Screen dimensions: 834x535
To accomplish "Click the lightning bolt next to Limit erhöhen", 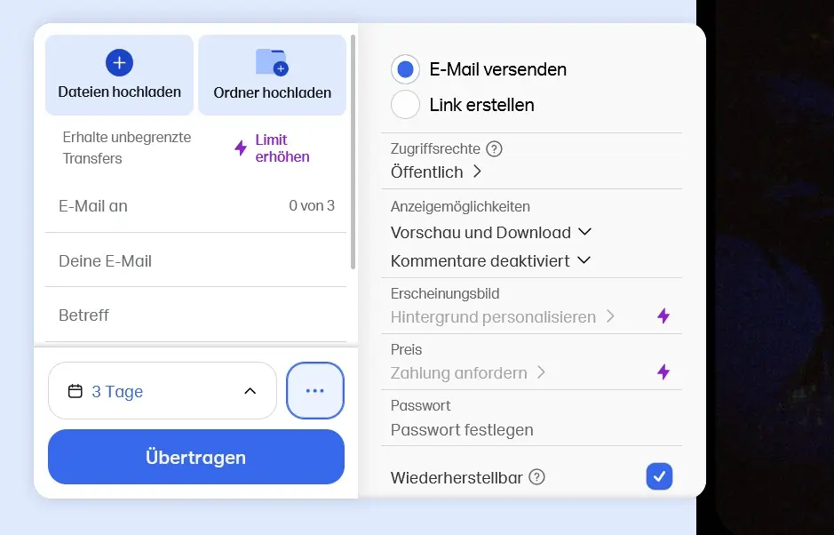I will [x=240, y=147].
